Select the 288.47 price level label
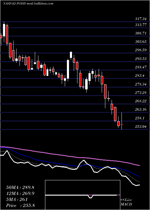 tap(141, 67)
